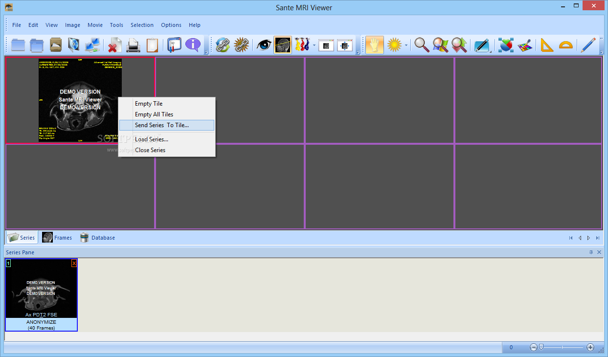Viewport: 608px width, 357px height.
Task: Select the triangle ruler measure tool
Action: [546, 45]
